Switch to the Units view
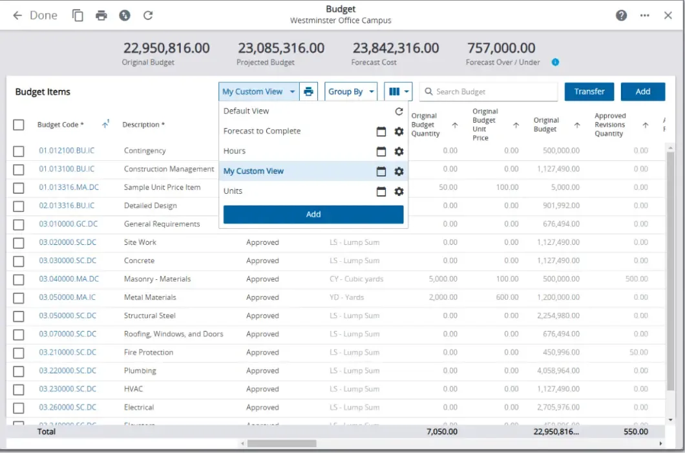Image resolution: width=685 pixels, height=453 pixels. [x=233, y=191]
